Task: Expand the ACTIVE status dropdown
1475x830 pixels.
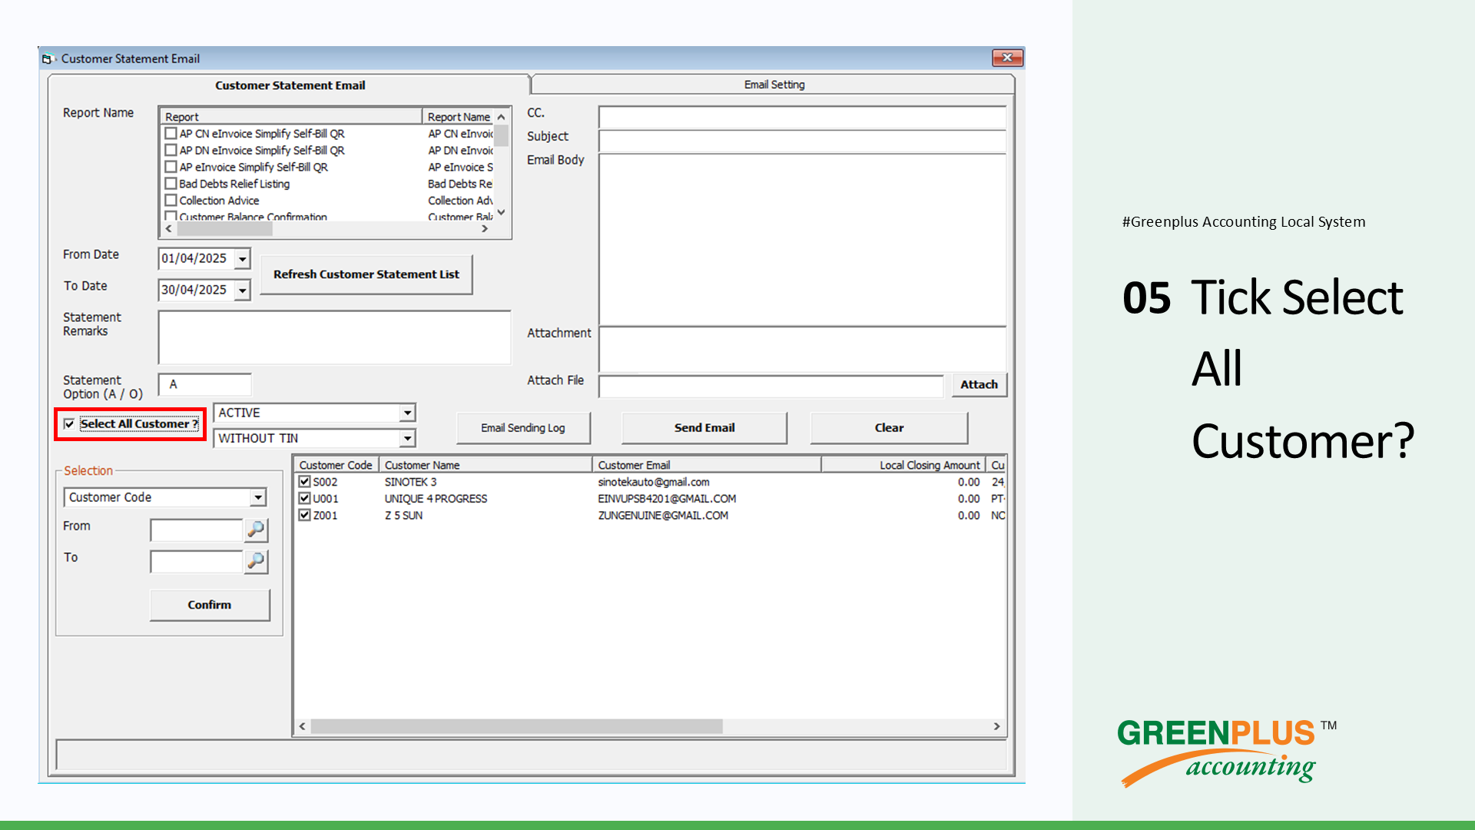Action: click(407, 413)
